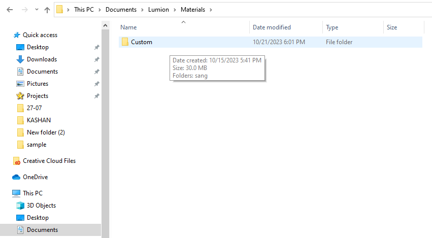Click the blue Downloads arrow icon

coord(20,59)
